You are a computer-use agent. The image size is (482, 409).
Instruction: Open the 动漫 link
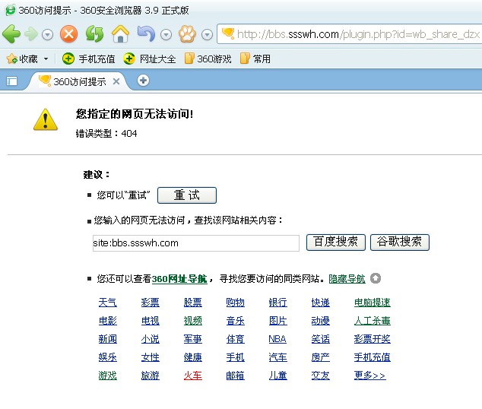coord(320,321)
